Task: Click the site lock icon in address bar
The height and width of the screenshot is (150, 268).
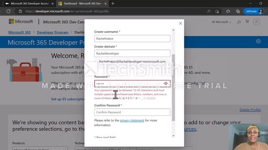Action: 21,11
